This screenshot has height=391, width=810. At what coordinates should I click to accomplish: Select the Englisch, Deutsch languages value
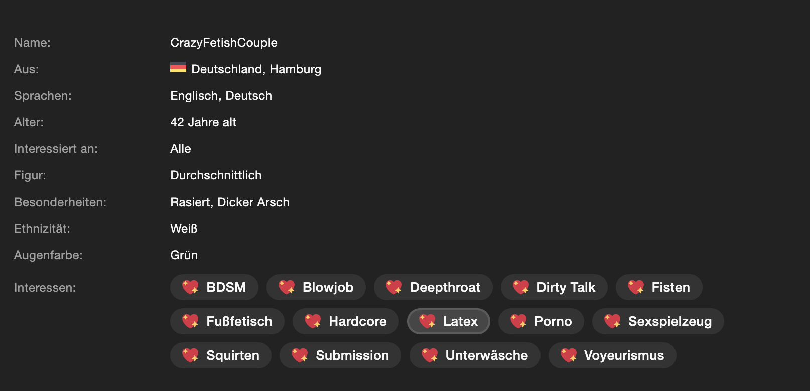221,96
